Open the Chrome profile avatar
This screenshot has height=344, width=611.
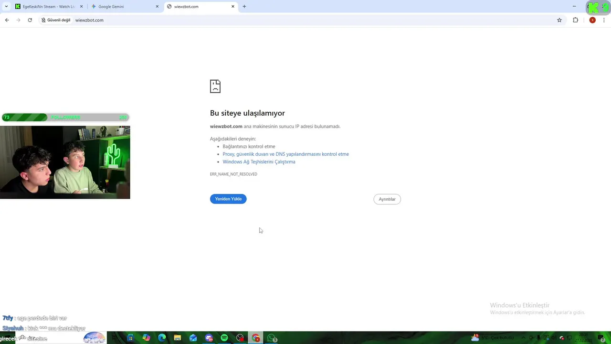(592, 20)
